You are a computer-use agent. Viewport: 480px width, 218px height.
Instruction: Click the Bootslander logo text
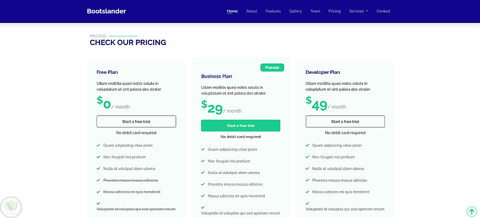[x=107, y=11]
